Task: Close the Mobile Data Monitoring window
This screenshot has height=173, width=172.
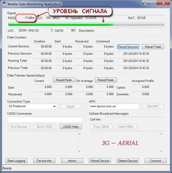Action: click(x=163, y=3)
